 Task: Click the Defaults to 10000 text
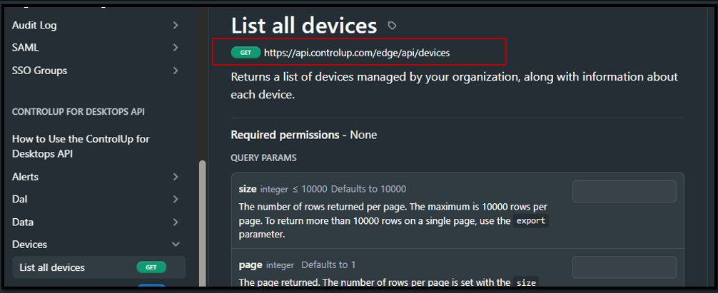click(x=368, y=189)
